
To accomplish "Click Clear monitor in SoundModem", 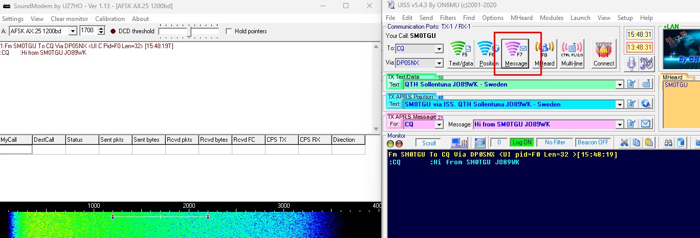I will [x=70, y=19].
